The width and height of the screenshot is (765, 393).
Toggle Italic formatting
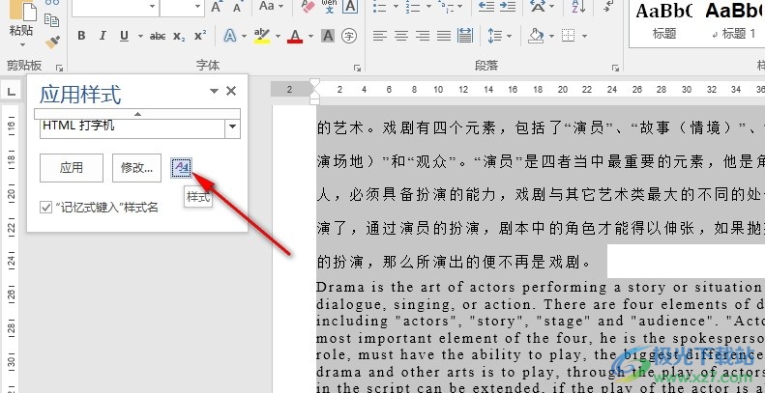pos(103,36)
